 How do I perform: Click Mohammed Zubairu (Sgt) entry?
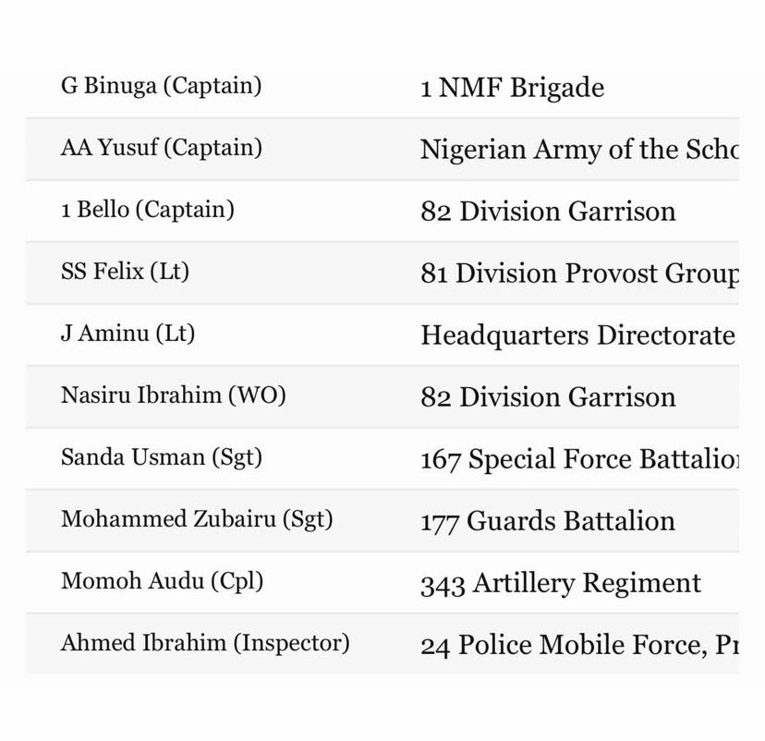point(197,519)
